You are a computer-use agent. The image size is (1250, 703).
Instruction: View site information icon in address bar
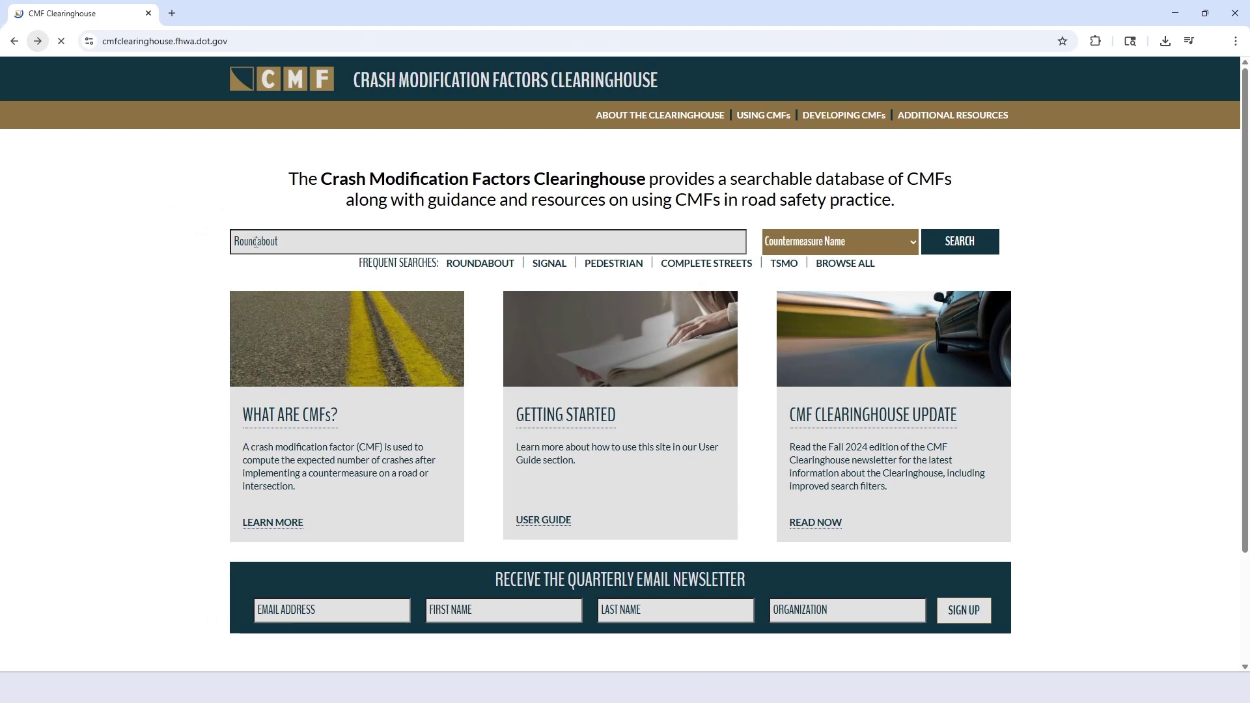click(x=89, y=41)
